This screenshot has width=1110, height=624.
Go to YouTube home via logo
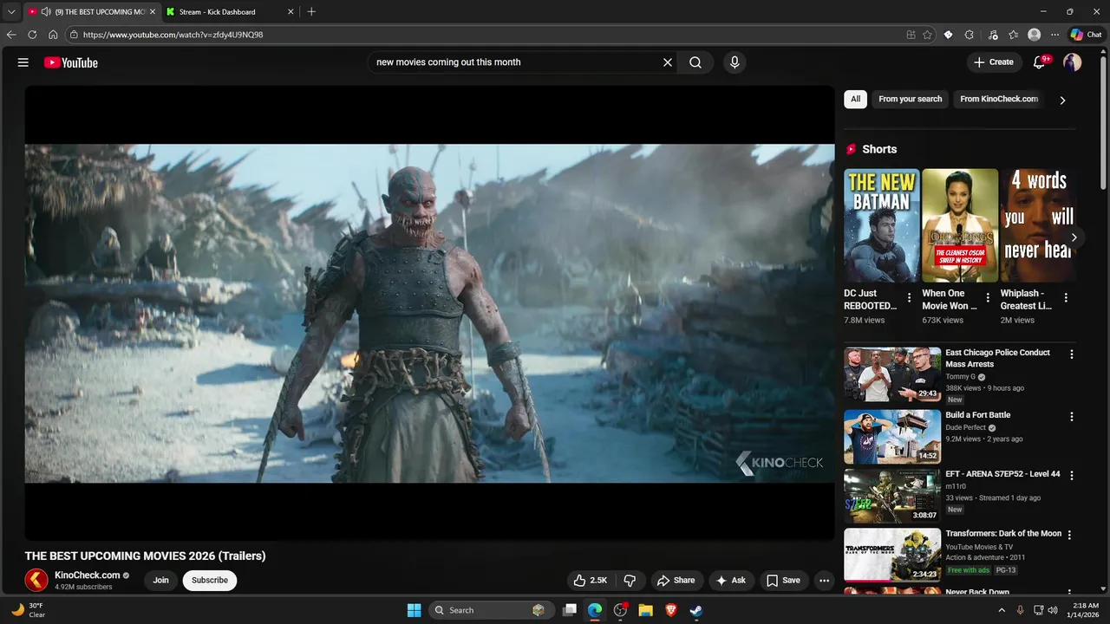coord(71,62)
